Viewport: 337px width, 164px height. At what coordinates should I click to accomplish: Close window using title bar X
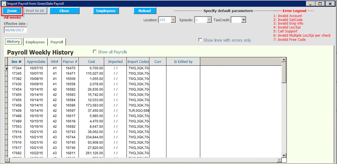tap(330, 4)
